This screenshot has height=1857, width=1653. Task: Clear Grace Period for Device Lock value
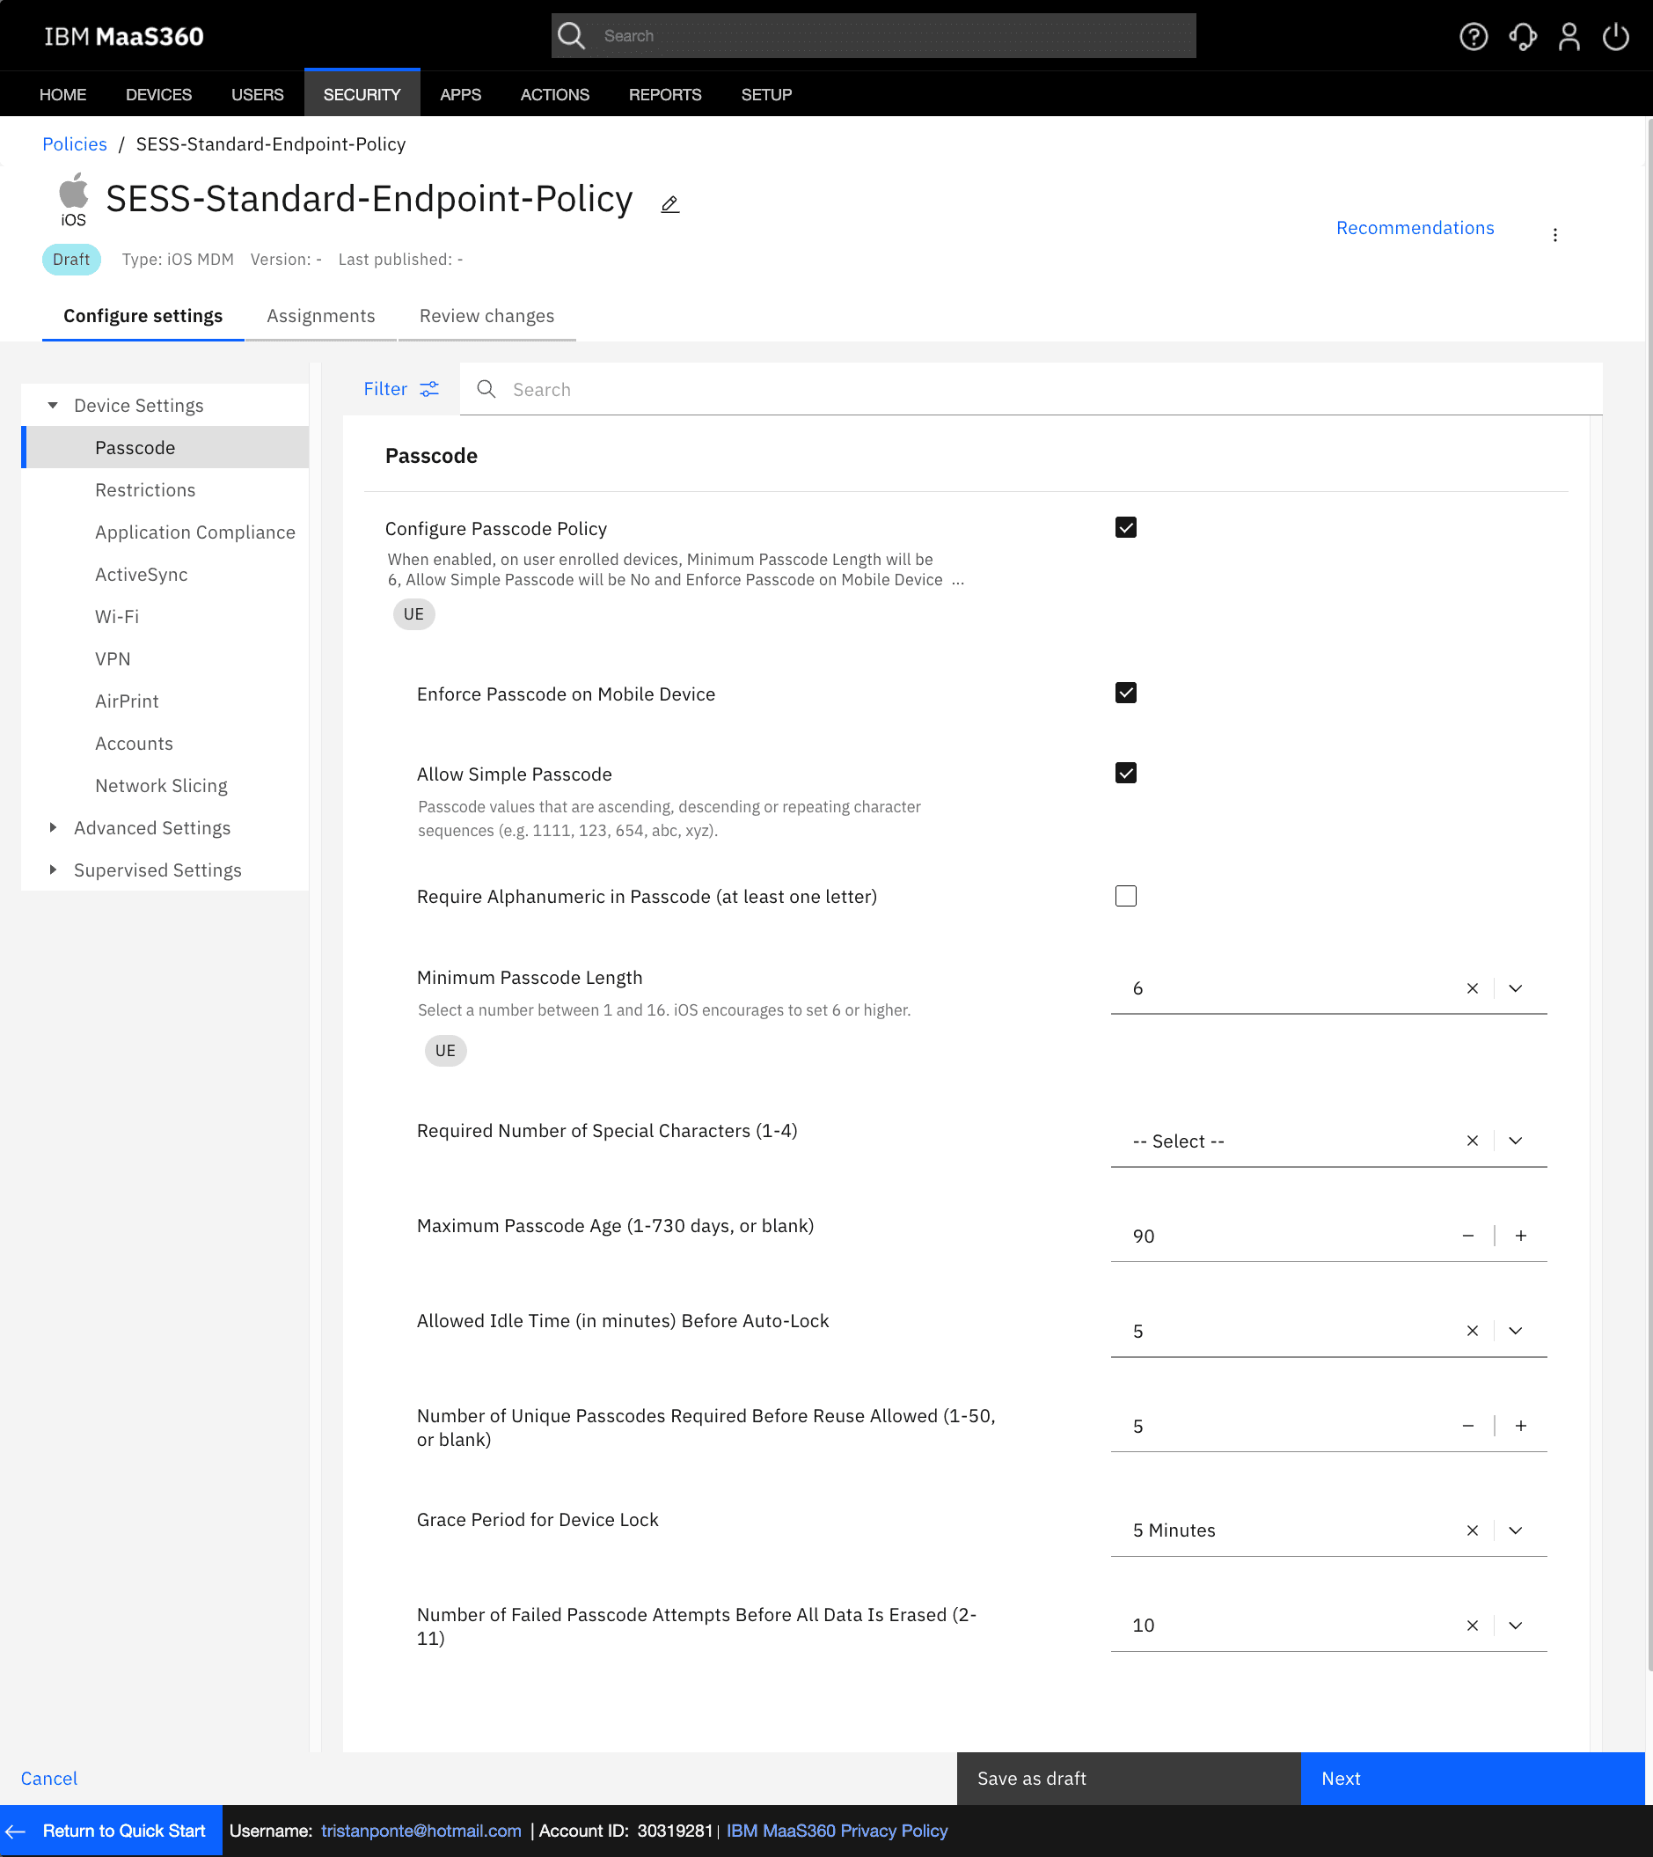coord(1473,1530)
